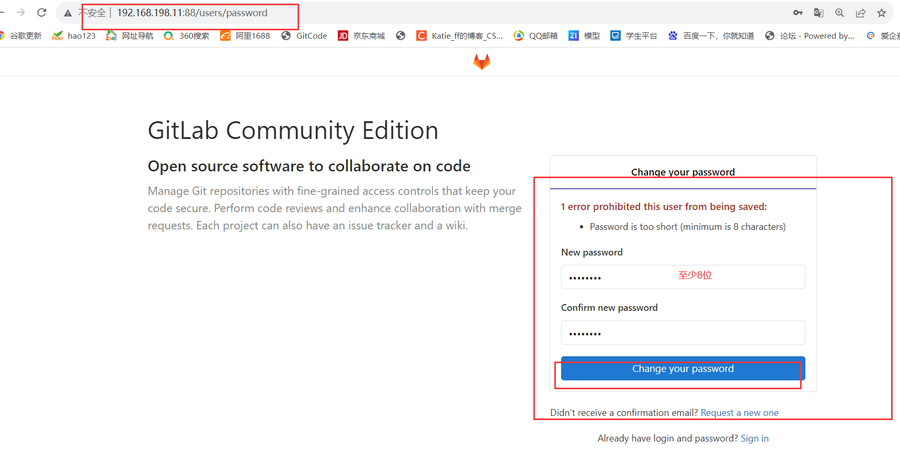Click the Confirm new password field
This screenshot has width=900, height=465.
683,332
